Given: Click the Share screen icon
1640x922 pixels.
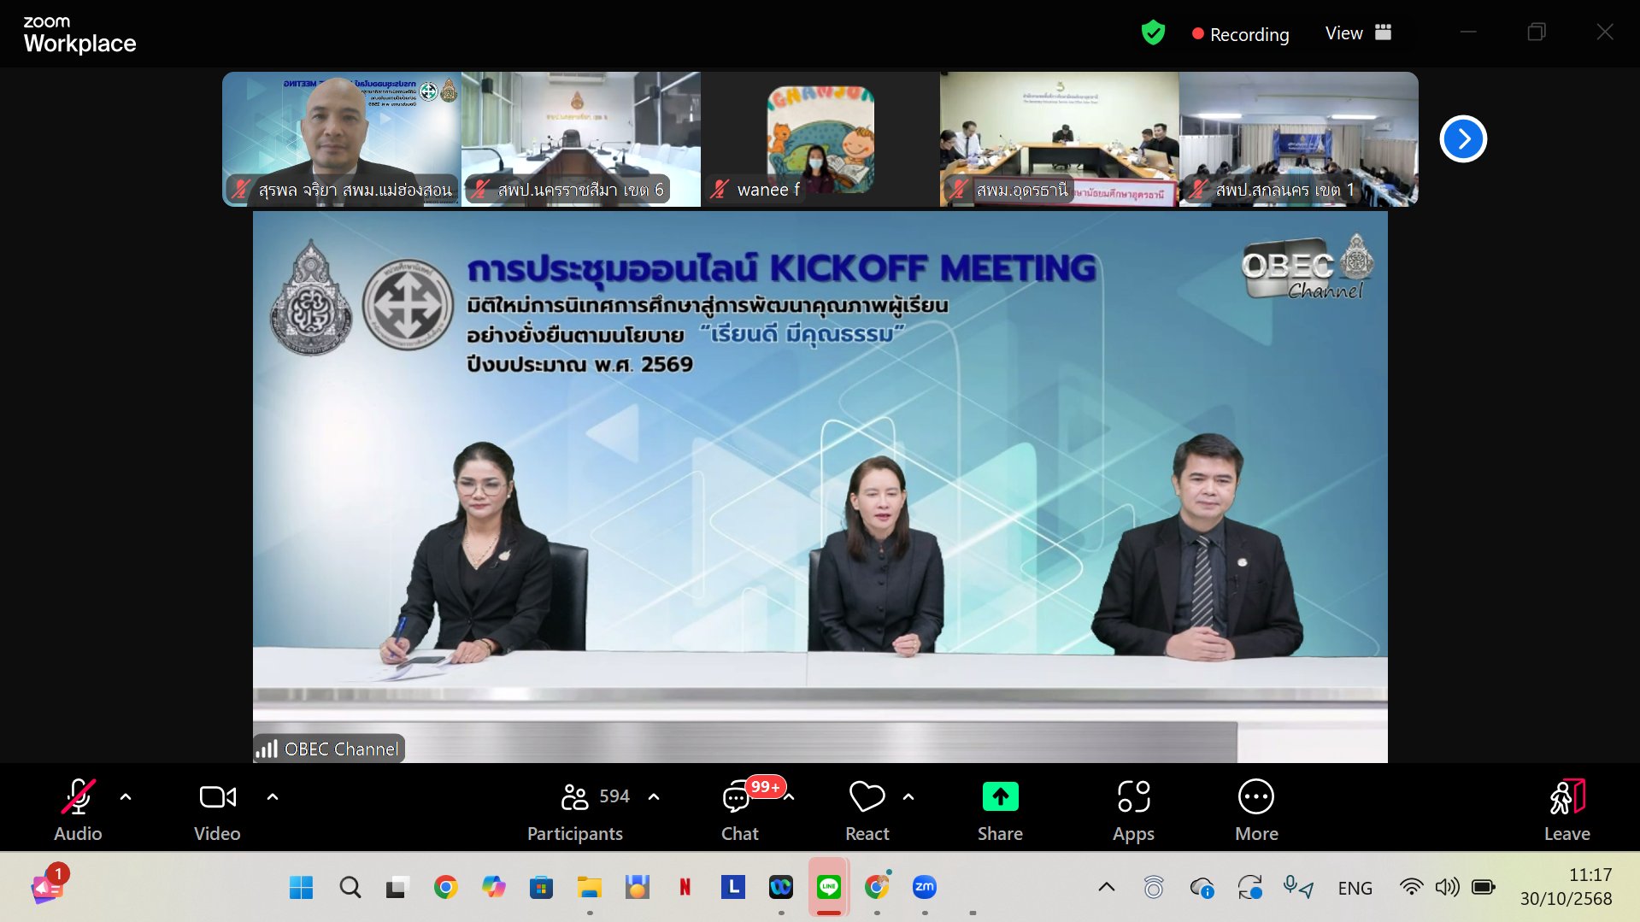Looking at the screenshot, I should coord(999,797).
